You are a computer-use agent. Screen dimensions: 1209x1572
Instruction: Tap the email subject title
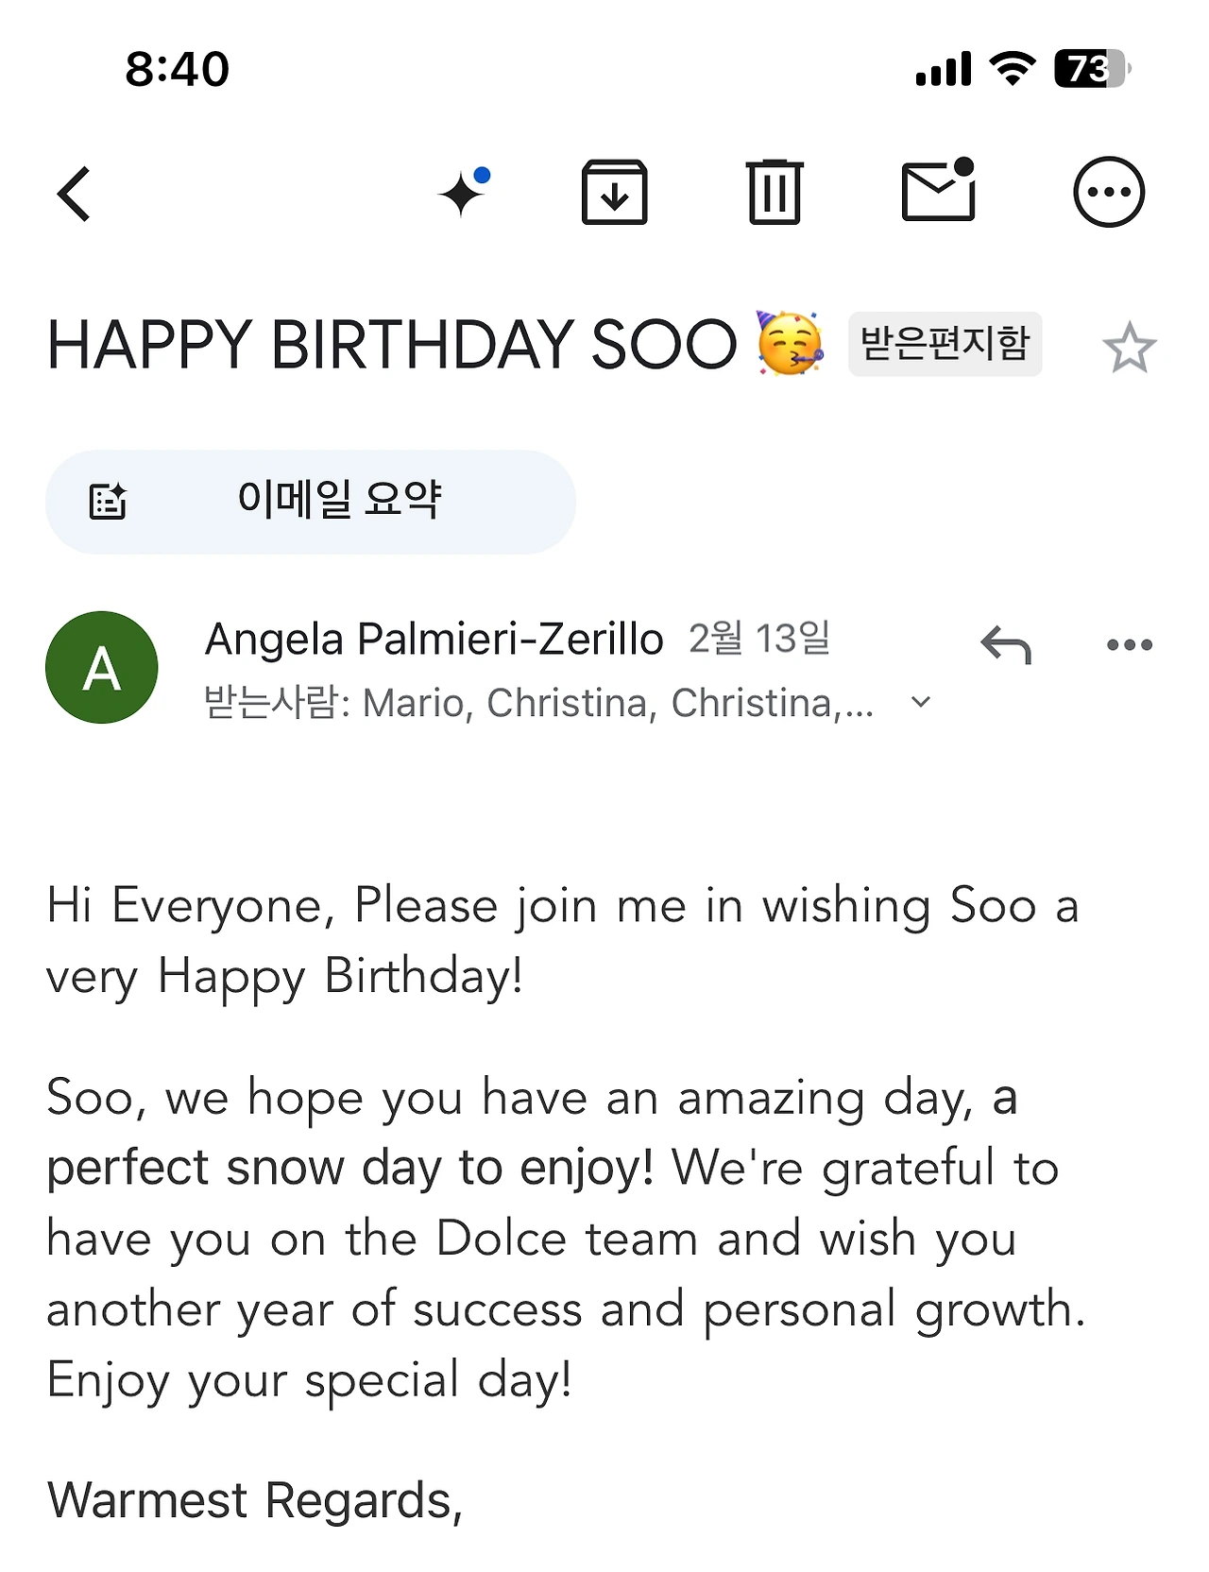391,344
